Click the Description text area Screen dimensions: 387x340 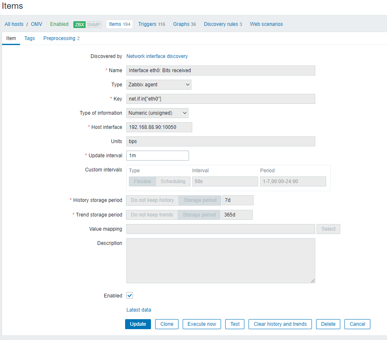coord(221,261)
